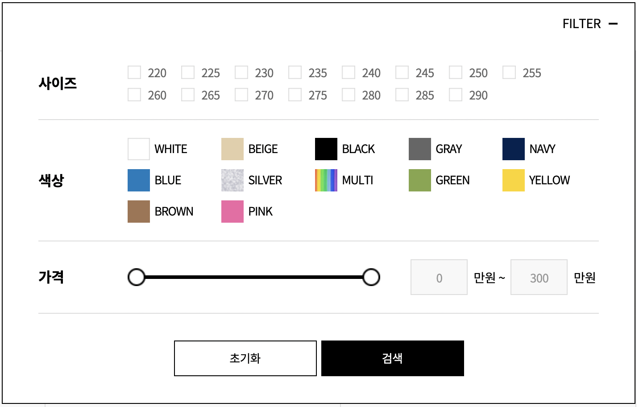Enable the size 290 option
This screenshot has height=407, width=639.
click(x=456, y=95)
